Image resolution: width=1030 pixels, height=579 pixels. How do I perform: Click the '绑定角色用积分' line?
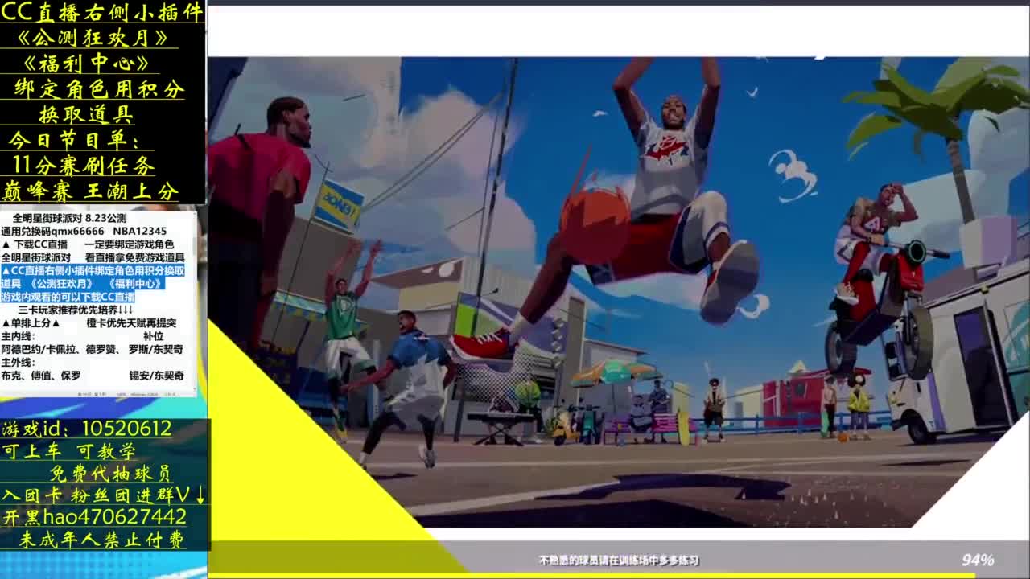pyautogui.click(x=99, y=89)
